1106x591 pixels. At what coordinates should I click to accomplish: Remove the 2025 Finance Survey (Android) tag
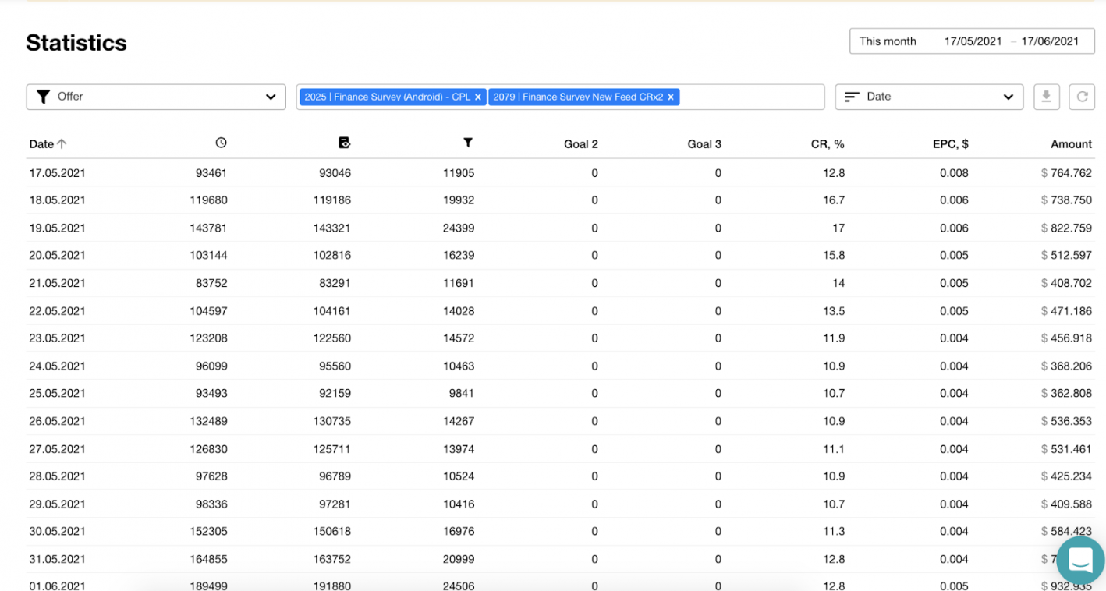478,97
